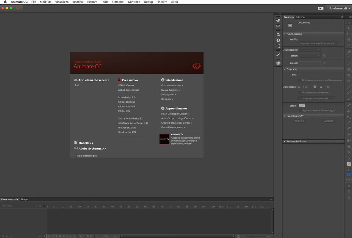Open the Properties panel options menu
Screen dimensions: 352x238
point(342,17)
